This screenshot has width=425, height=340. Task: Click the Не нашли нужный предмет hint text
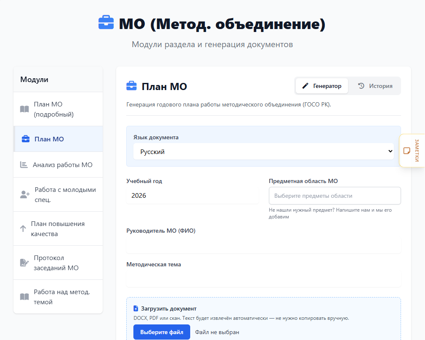[330, 213]
